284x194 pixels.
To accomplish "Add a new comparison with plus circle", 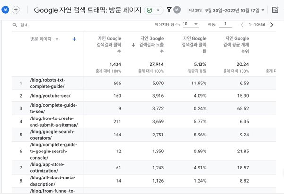I will coord(16,9).
